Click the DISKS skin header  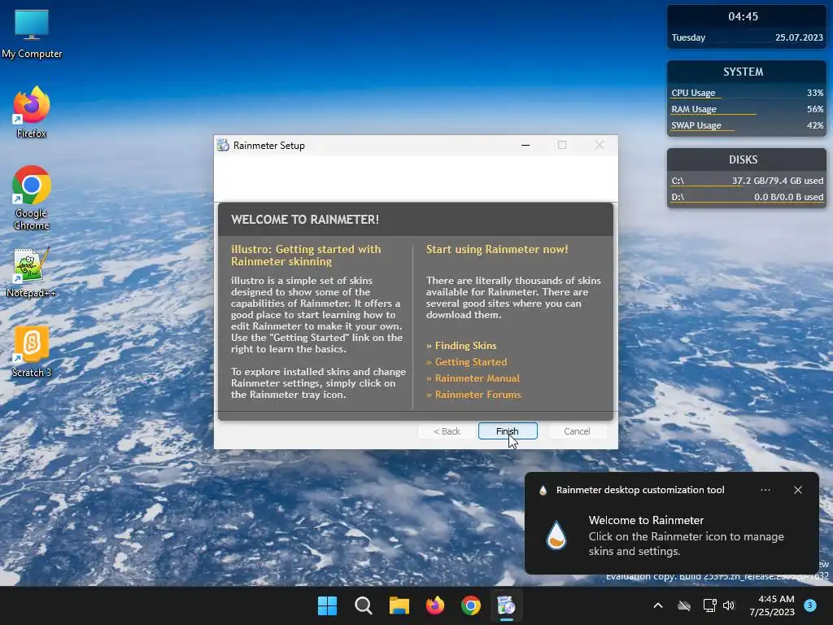[744, 160]
